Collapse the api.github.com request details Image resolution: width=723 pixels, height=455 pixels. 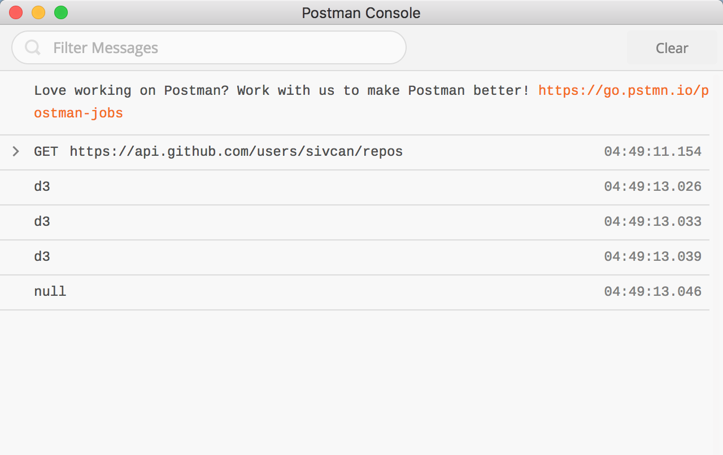(15, 151)
